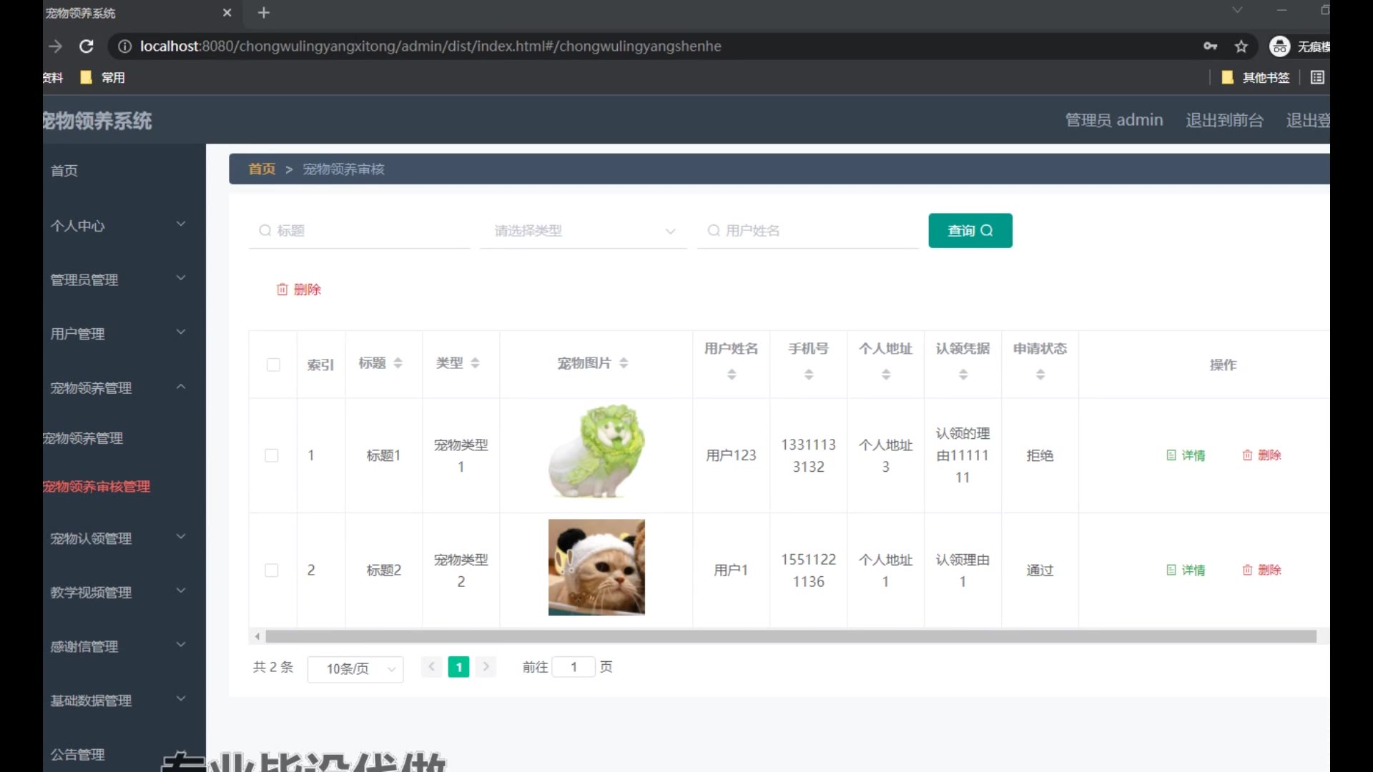The width and height of the screenshot is (1373, 772).
Task: Click 首页 in the breadcrumb
Action: 262,169
